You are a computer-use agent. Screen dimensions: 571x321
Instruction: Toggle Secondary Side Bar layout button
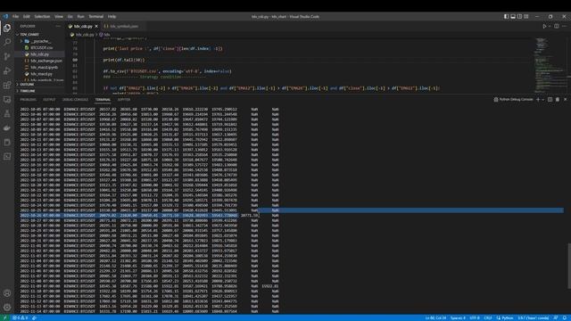coord(519,16)
